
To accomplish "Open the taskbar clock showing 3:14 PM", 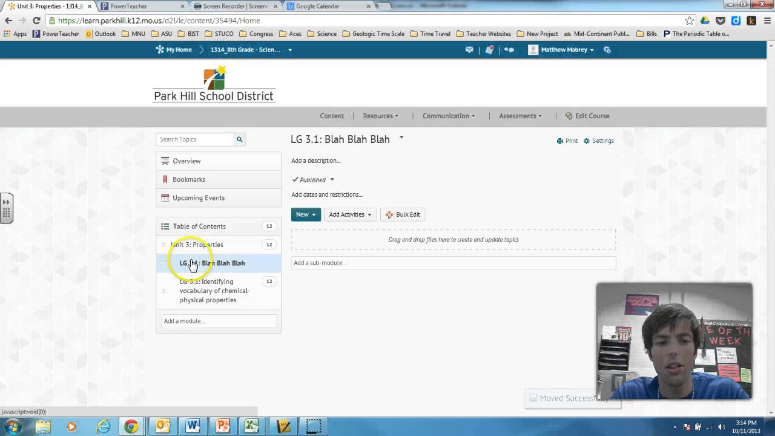I will [747, 426].
